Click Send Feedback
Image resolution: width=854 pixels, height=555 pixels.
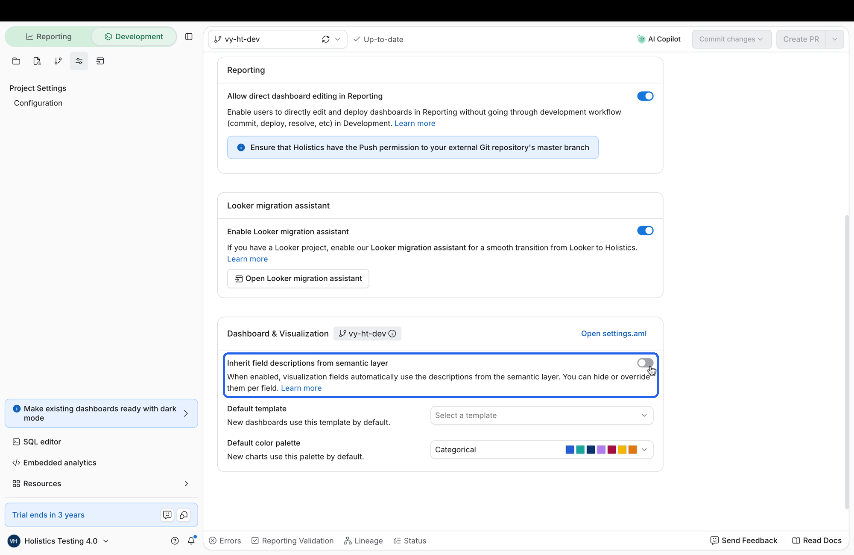pos(744,540)
